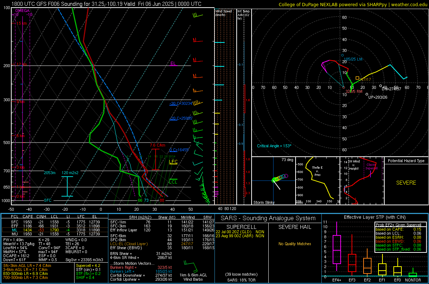Screen dimensions: 429x284
Task: Click the Corfidi upshear UP circle marker
Action: (x=367, y=94)
